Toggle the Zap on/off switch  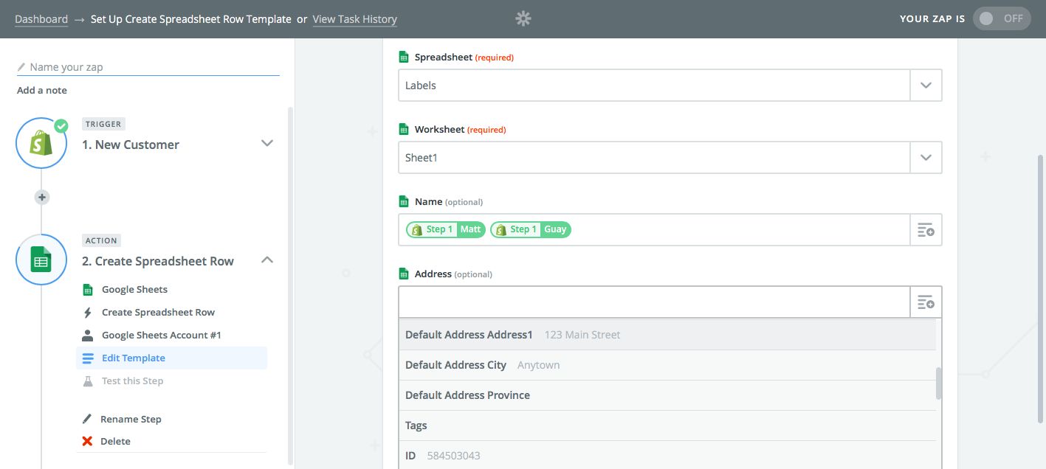coord(1002,19)
